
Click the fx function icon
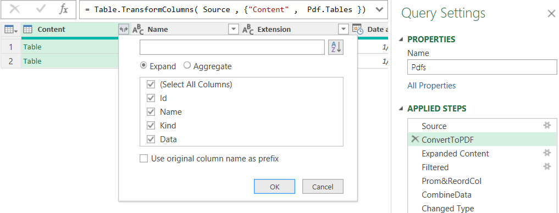(x=63, y=9)
